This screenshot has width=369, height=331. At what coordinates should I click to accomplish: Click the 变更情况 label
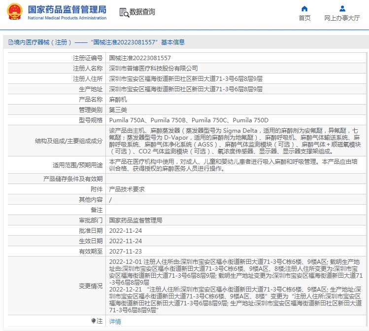pos(91,286)
